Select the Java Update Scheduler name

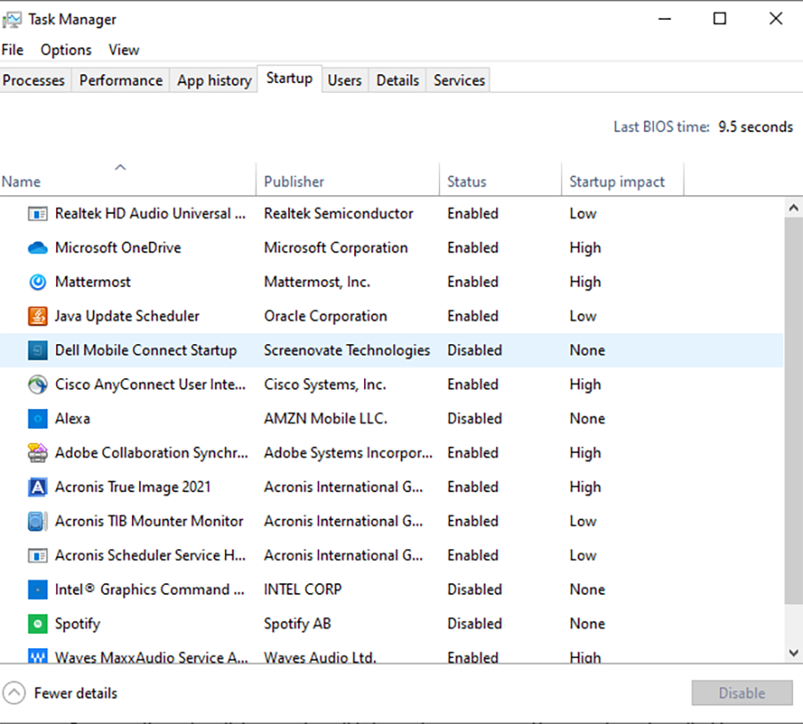(127, 317)
